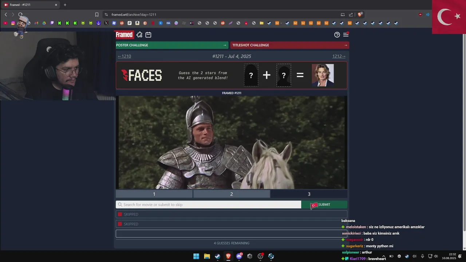466x262 pixels.
Task: Click the Framed logo
Action: tap(124, 35)
